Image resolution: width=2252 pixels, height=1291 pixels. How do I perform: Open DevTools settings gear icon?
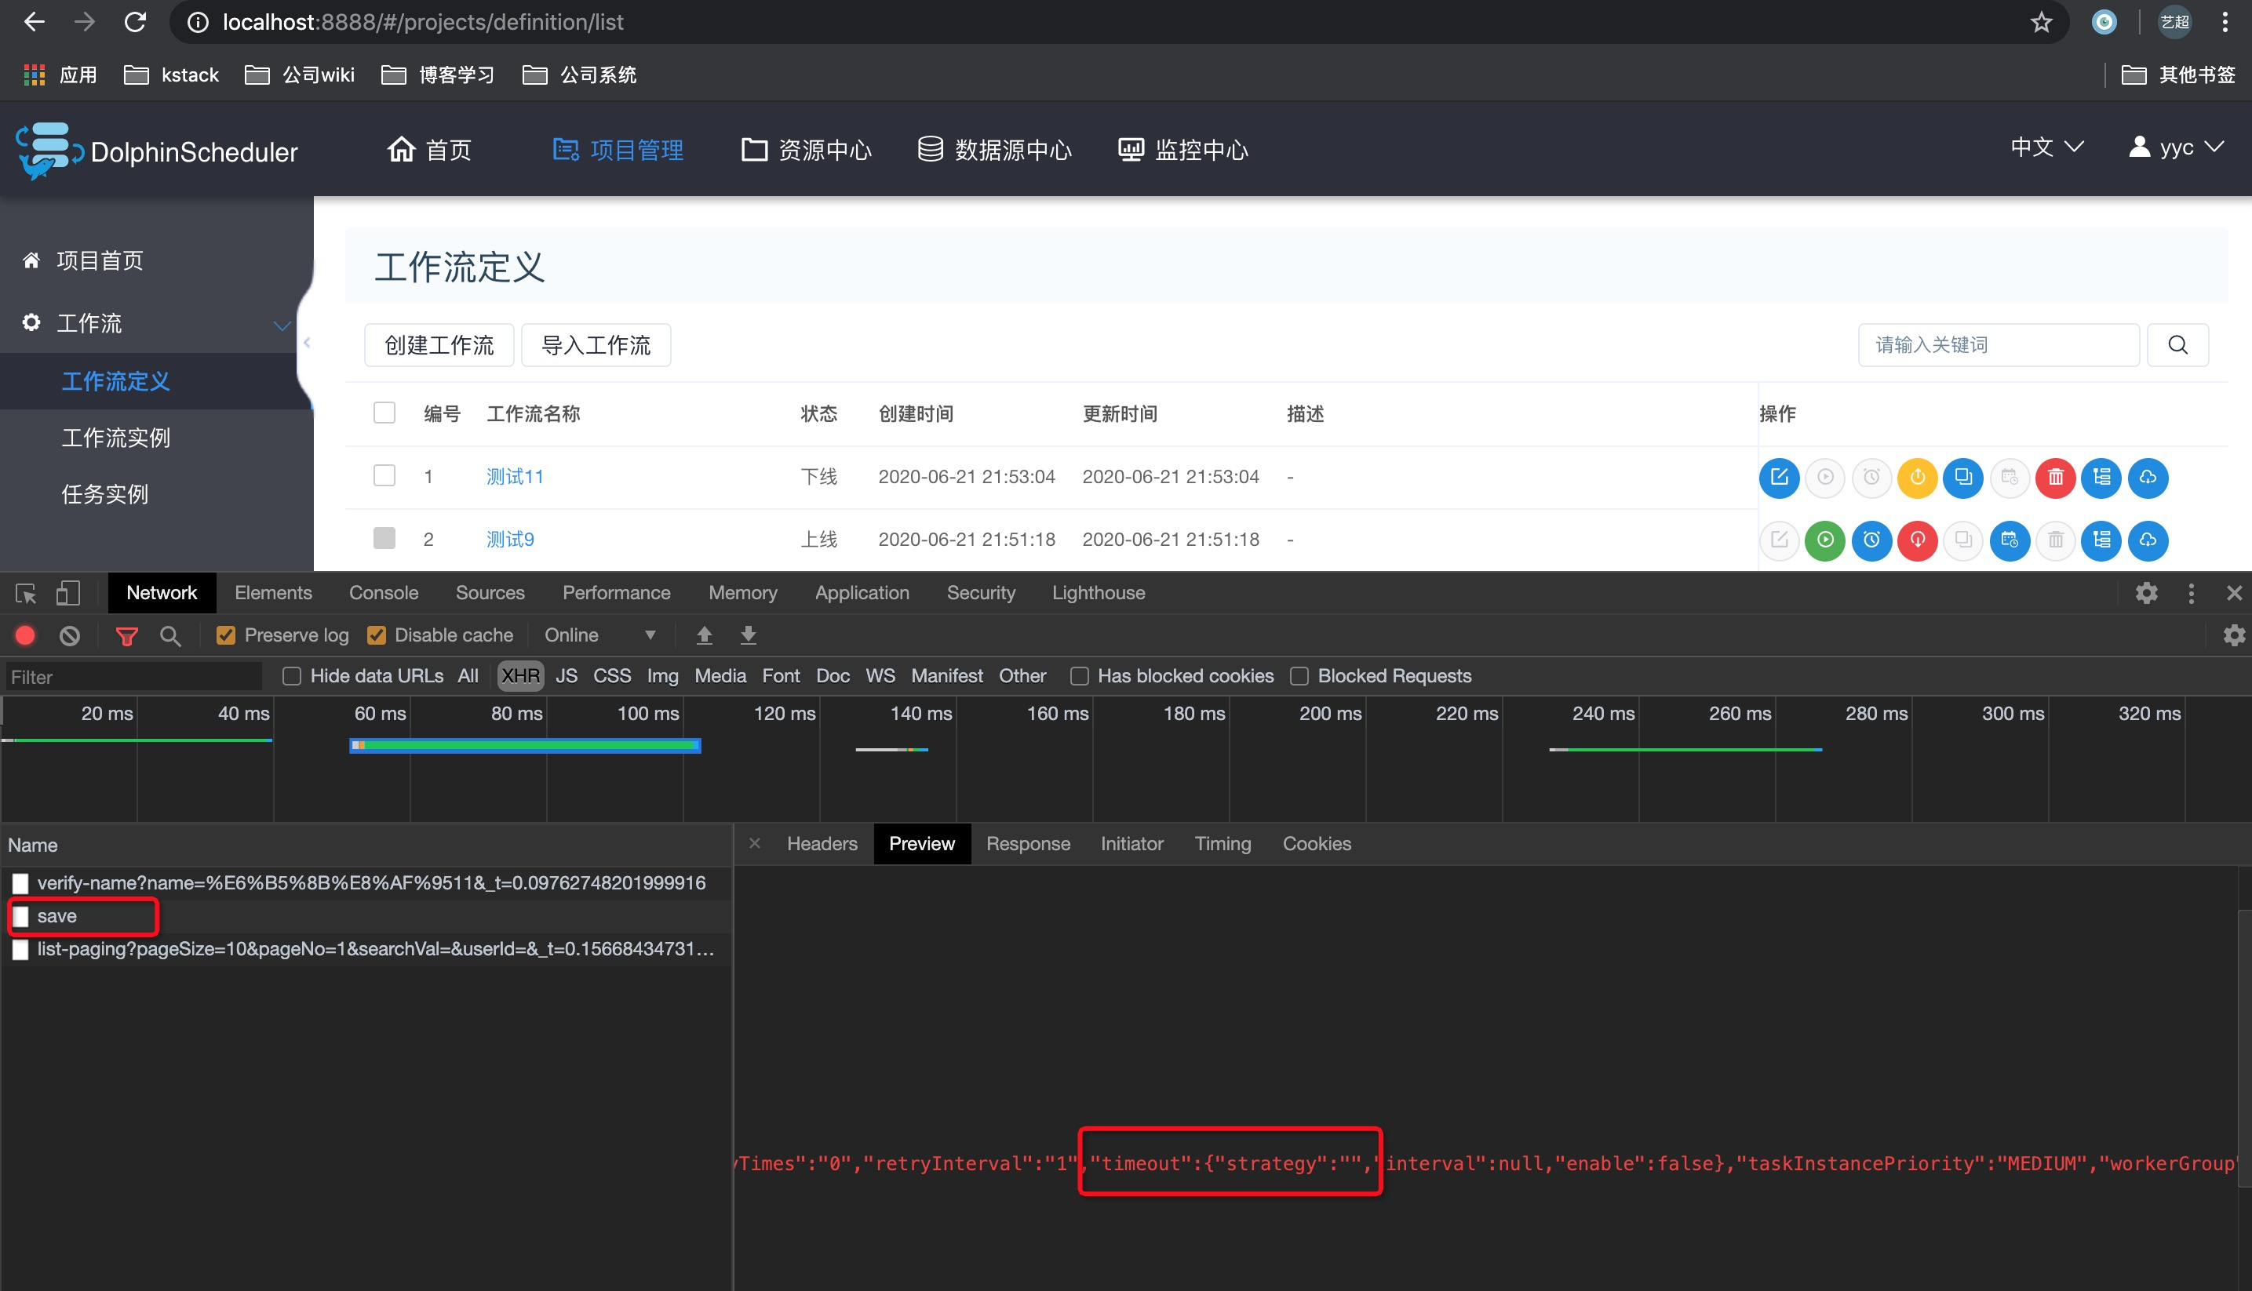2145,593
